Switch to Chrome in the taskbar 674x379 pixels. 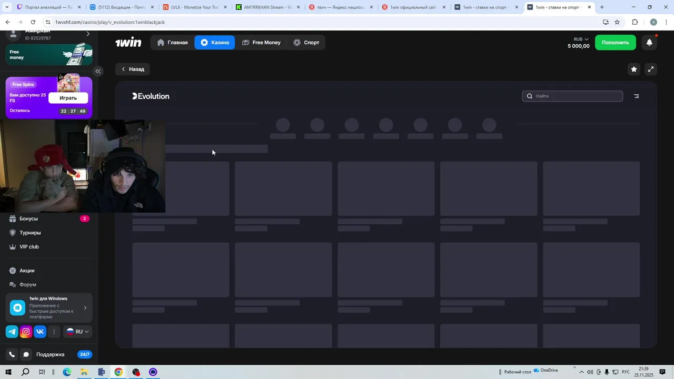coord(118,372)
